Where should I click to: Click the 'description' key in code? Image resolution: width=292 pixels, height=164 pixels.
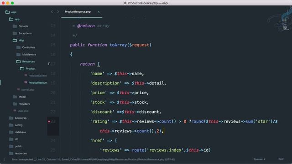point(106,83)
